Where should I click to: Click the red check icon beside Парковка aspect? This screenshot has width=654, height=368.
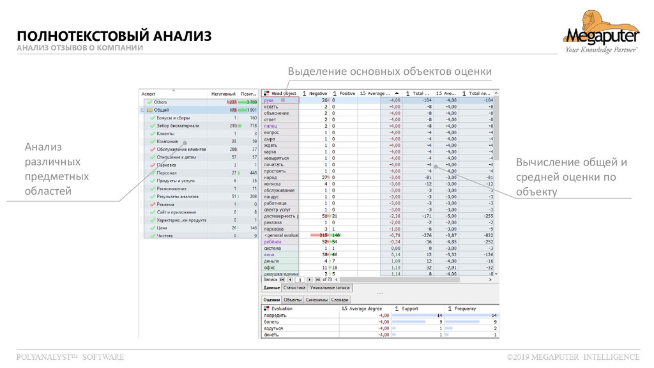coord(153,165)
